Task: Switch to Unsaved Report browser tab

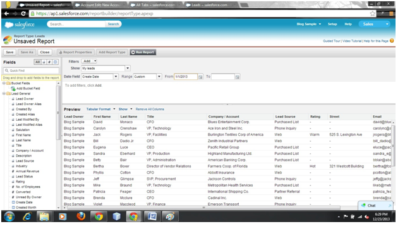Action: (x=44, y=5)
